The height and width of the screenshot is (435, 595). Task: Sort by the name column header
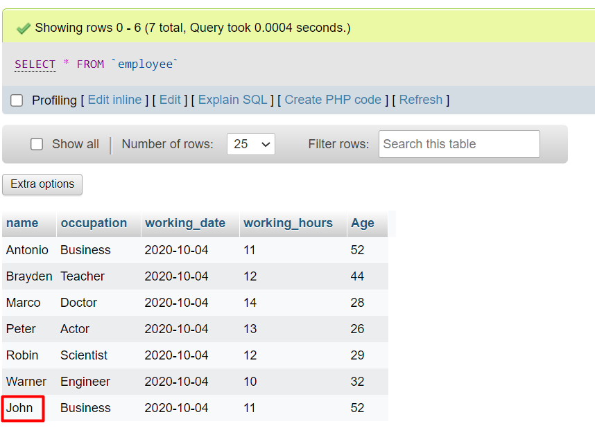click(22, 223)
